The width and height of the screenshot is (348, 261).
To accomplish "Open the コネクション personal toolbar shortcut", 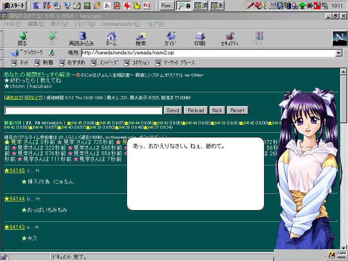I will point(137,63).
